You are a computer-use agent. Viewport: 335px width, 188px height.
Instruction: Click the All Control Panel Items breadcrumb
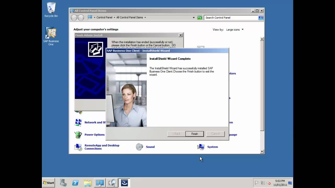click(130, 17)
